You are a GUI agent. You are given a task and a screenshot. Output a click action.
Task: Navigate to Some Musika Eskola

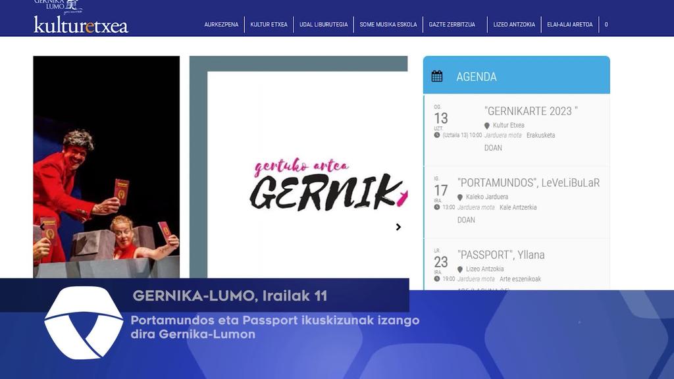[388, 24]
